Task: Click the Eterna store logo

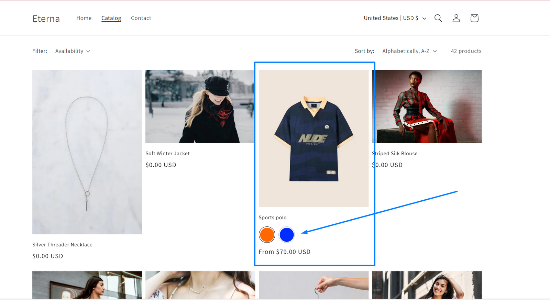Action: (x=46, y=19)
